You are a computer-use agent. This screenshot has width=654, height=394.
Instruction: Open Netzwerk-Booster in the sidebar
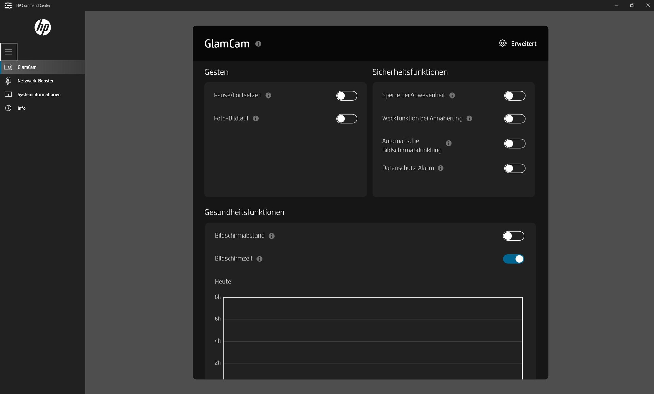pos(35,81)
